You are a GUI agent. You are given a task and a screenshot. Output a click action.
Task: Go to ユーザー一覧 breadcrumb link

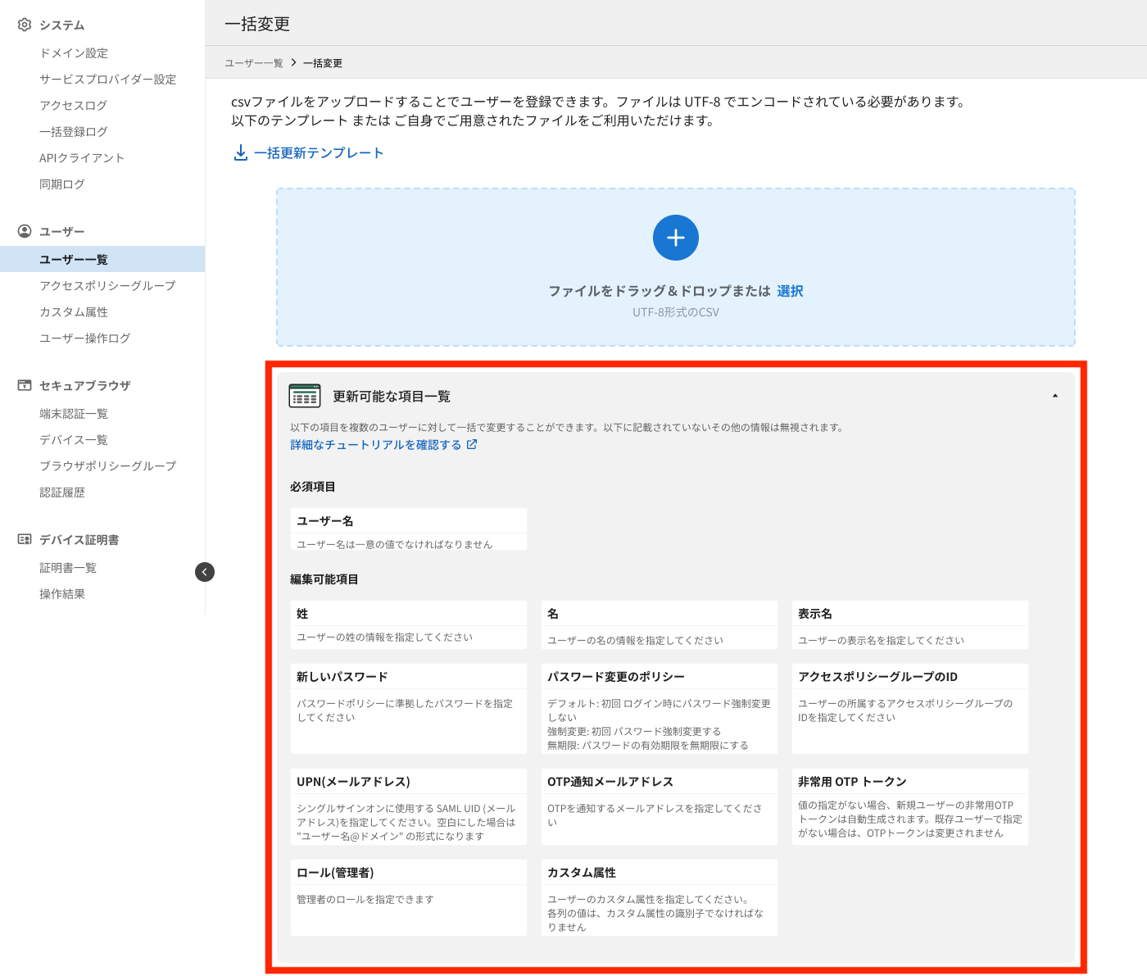point(254,63)
